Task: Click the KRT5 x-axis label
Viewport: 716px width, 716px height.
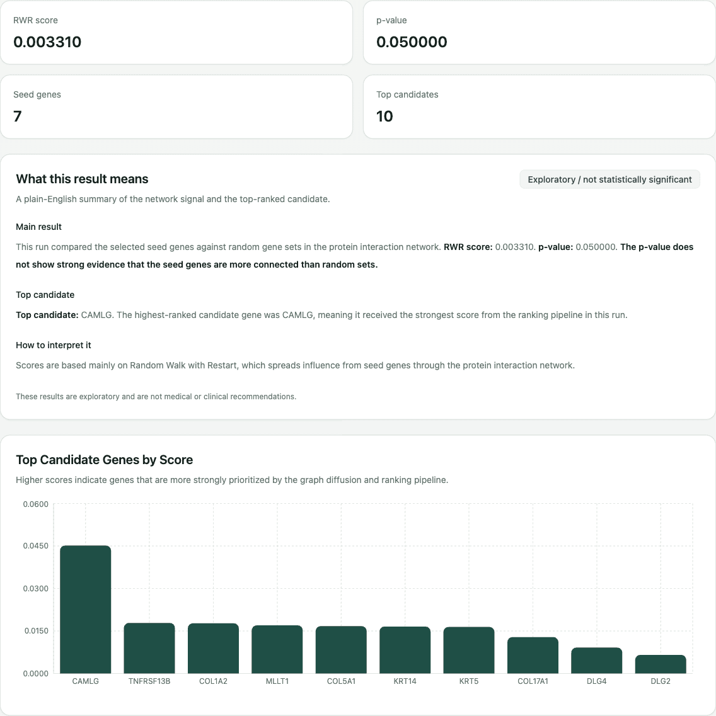Action: click(469, 681)
